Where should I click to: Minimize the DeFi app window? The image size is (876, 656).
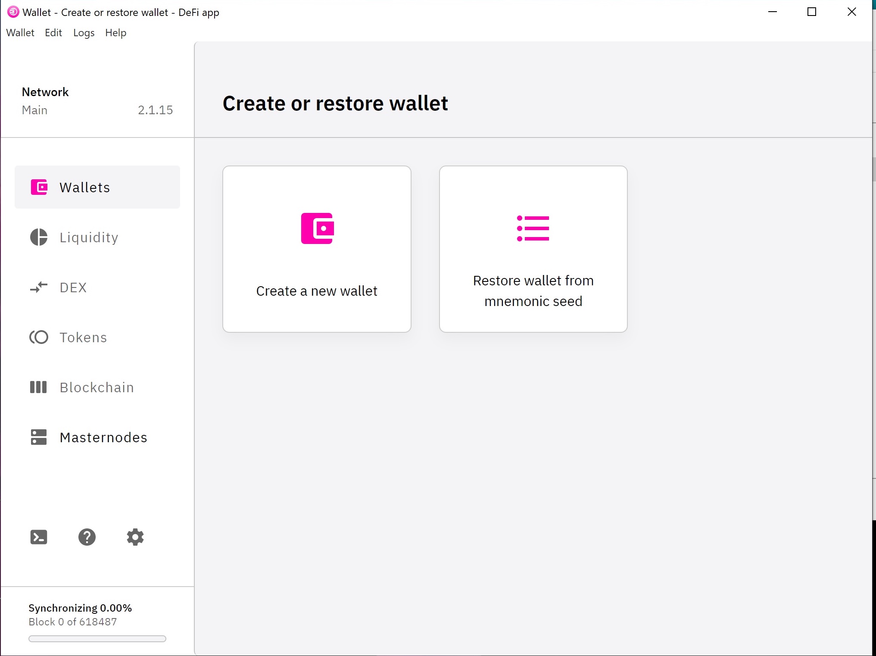pos(773,12)
